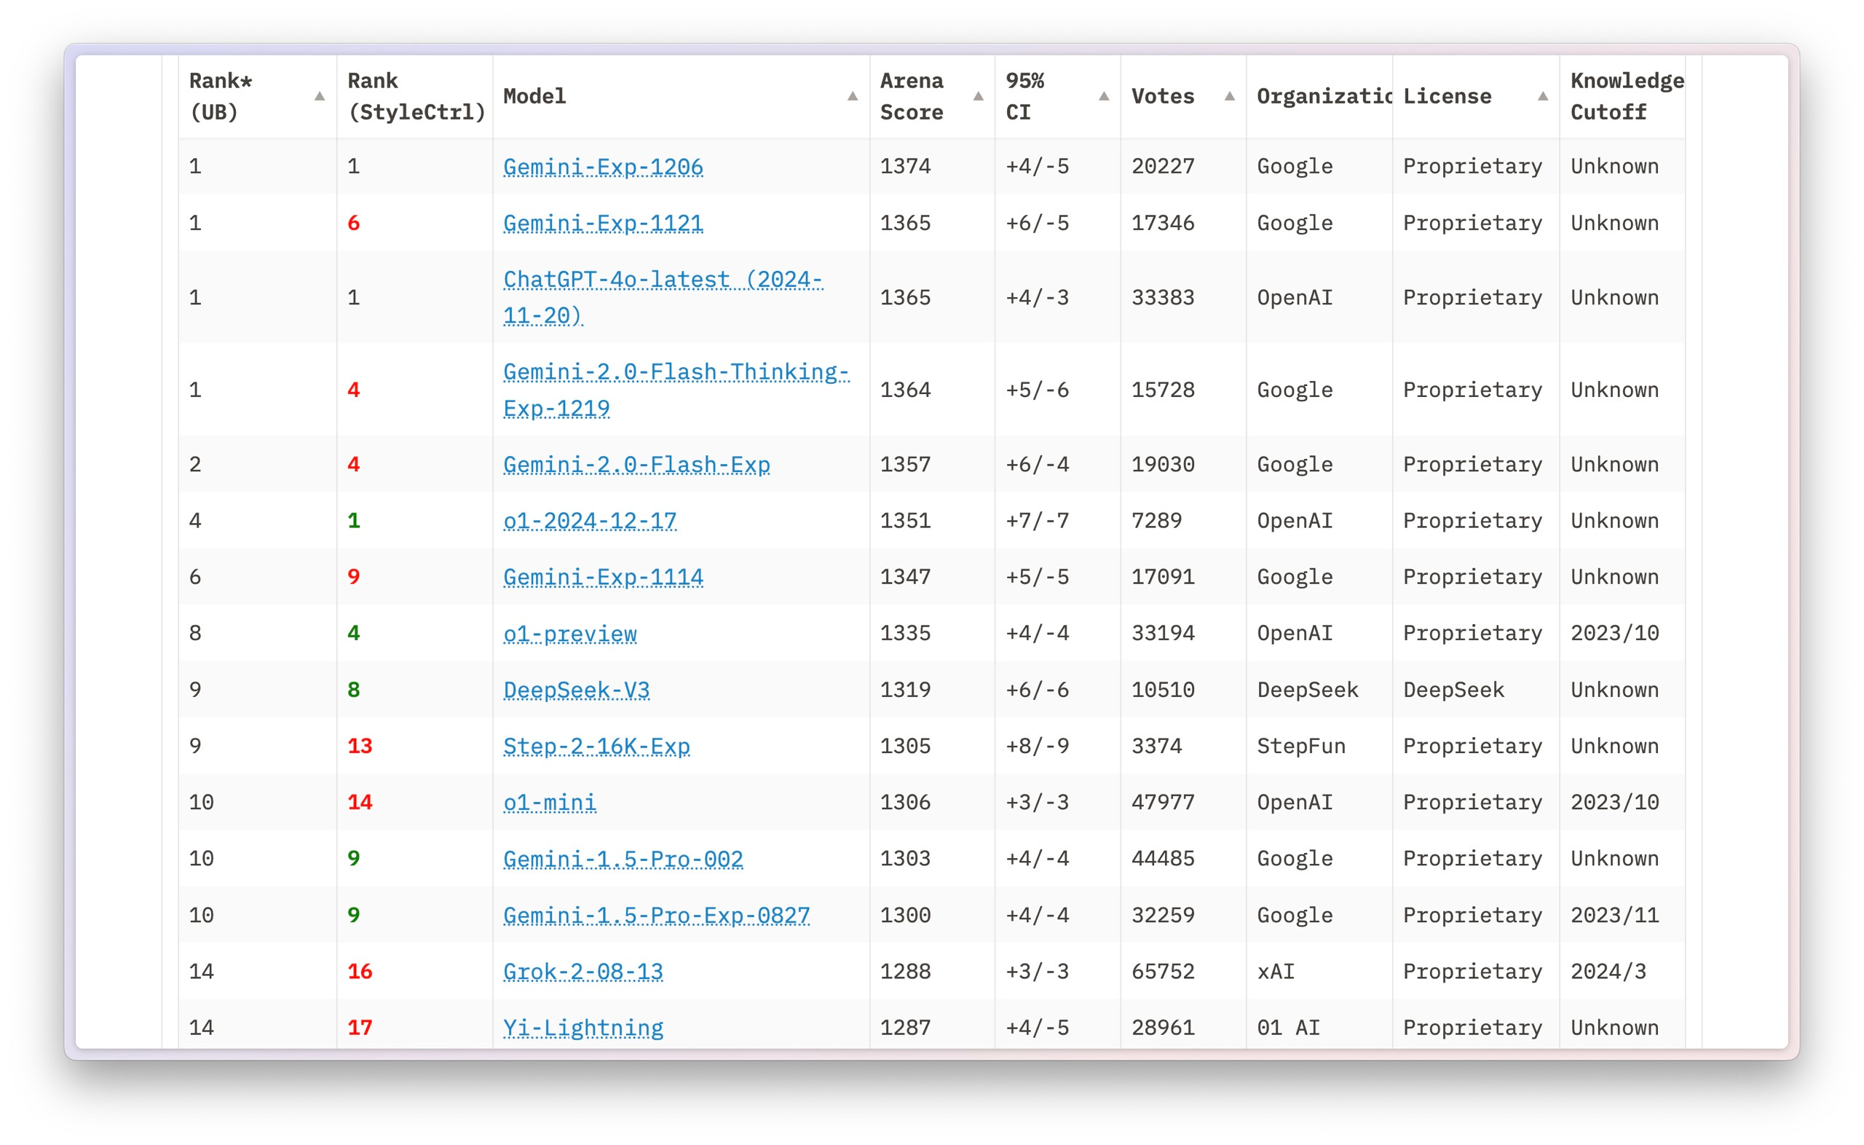The width and height of the screenshot is (1864, 1145).
Task: Sort by Rank (UB) column arrow
Action: [320, 96]
